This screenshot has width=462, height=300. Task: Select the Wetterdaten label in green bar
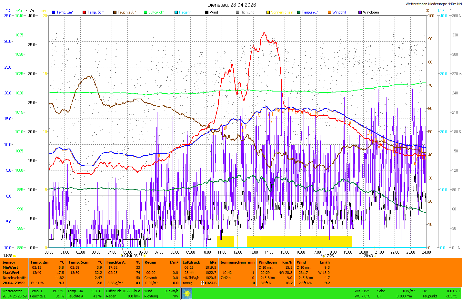(13, 291)
